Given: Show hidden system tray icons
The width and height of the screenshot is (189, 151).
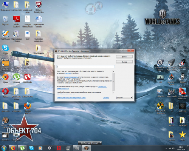Looking at the screenshot, I should pyautogui.click(x=166, y=148).
